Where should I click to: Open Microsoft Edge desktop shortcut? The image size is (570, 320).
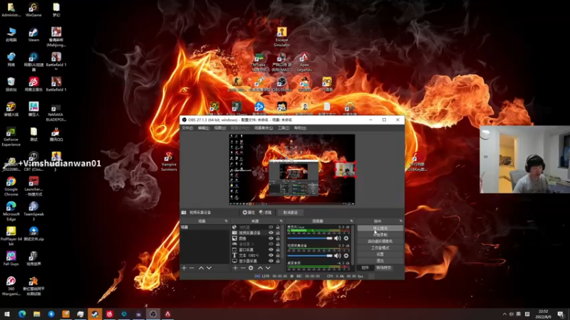point(11,210)
